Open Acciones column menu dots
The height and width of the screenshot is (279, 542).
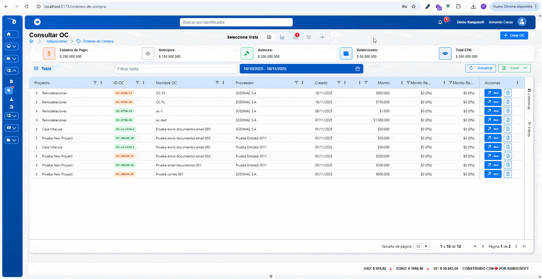[517, 82]
